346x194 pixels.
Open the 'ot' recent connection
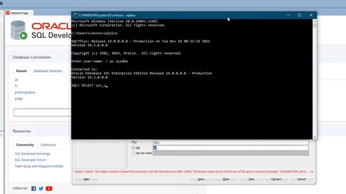[16, 80]
